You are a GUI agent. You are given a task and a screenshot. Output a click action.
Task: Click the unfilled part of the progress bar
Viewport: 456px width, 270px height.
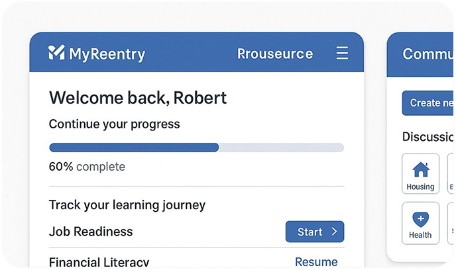281,148
